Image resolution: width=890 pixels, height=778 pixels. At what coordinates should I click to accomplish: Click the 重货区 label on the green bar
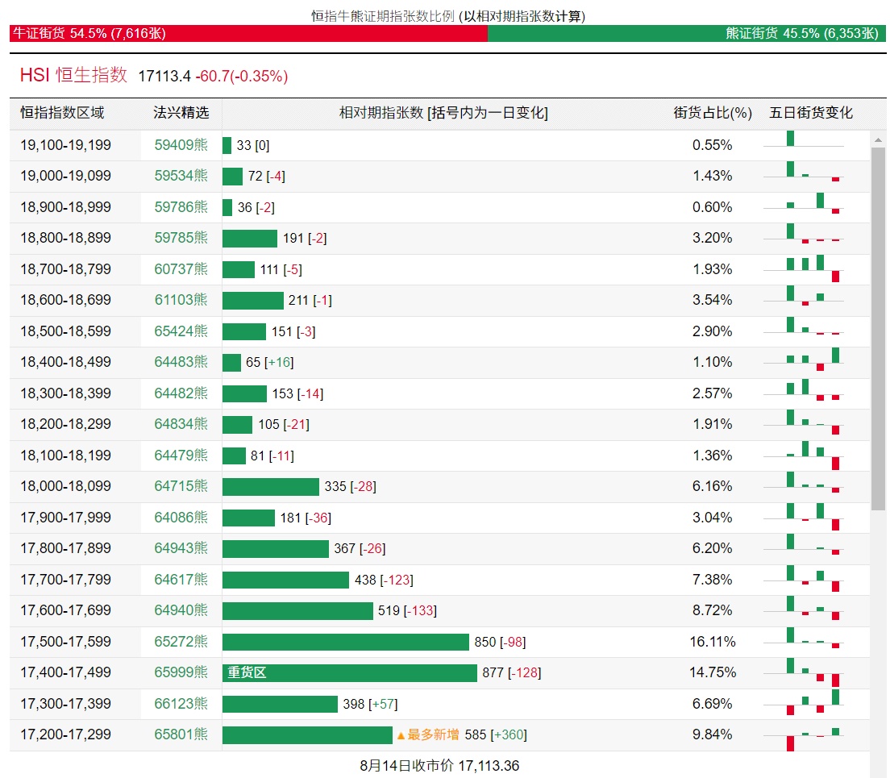(247, 672)
